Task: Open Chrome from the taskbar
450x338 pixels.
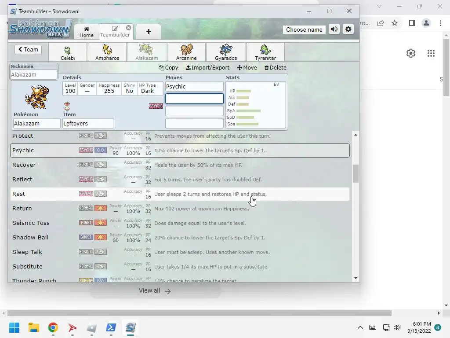Action: click(53, 327)
